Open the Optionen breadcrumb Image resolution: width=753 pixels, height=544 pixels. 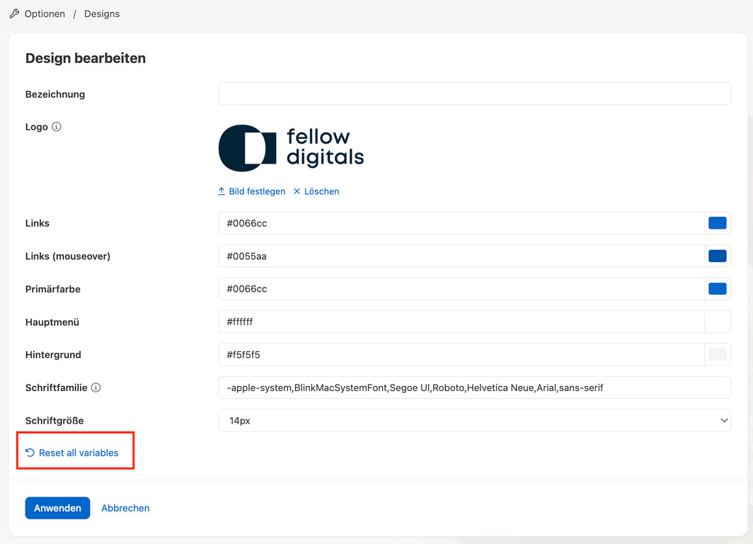click(45, 13)
